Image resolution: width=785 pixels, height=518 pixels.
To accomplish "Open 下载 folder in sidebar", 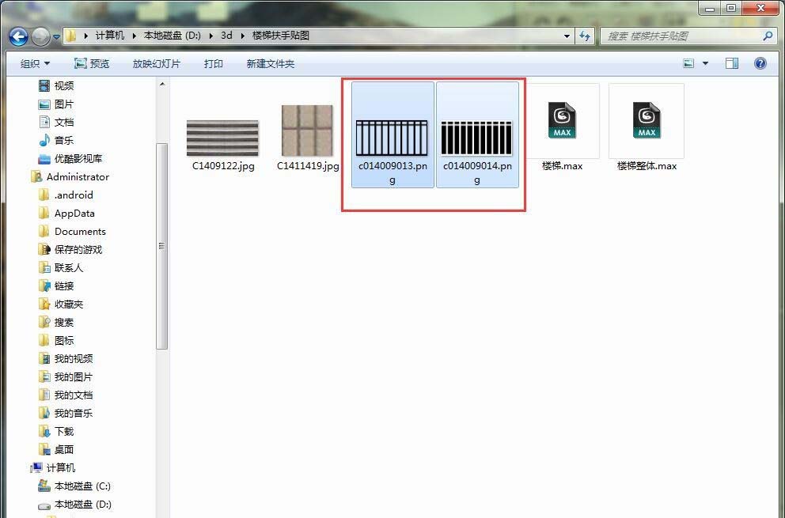I will point(56,432).
